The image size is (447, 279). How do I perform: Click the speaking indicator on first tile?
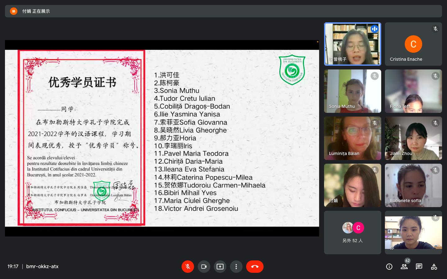click(x=374, y=29)
